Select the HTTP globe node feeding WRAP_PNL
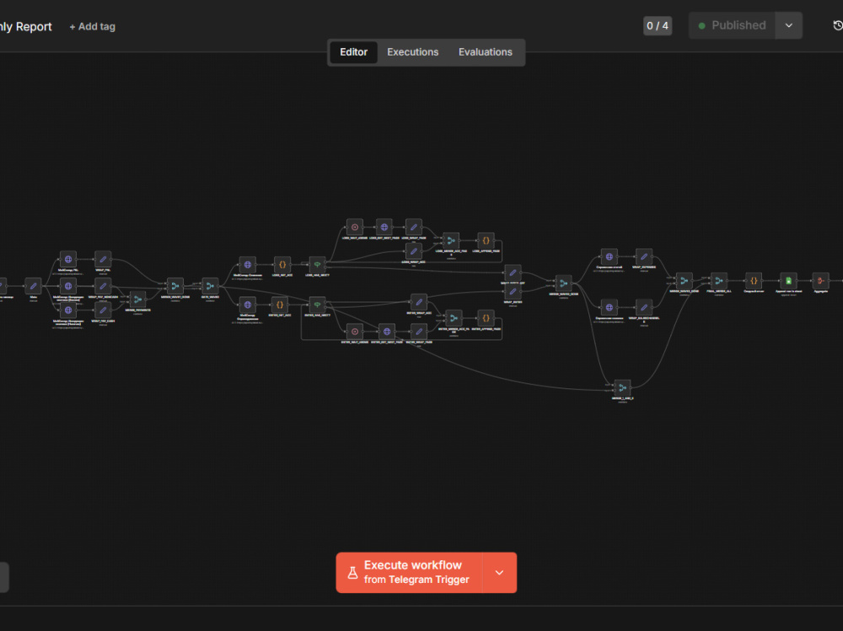The image size is (843, 631). click(x=68, y=259)
